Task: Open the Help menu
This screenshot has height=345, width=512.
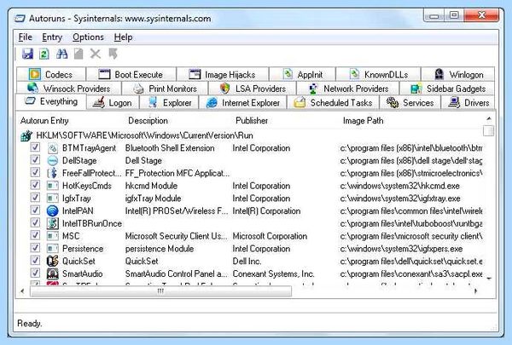Action: pos(123,37)
